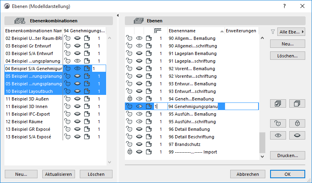
Task: Click lock icon of 94 Geneh...Bemaßung layer
Action: pyautogui.click(x=129, y=99)
